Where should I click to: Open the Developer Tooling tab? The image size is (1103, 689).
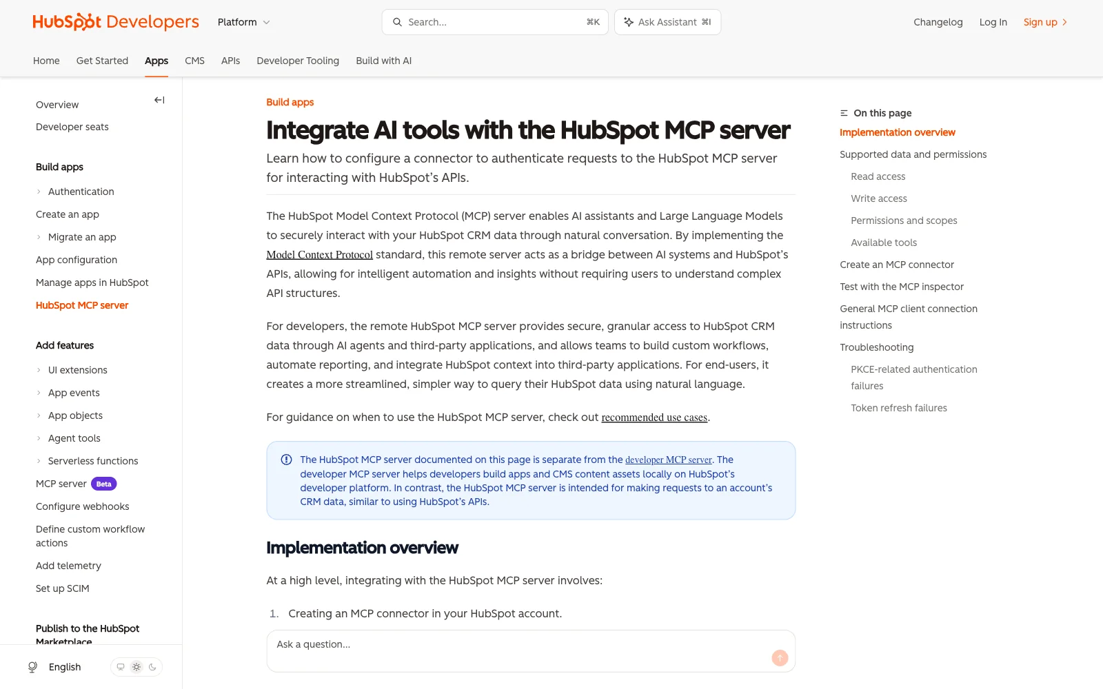pyautogui.click(x=298, y=61)
